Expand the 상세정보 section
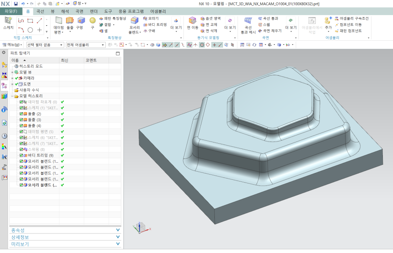 (65, 237)
